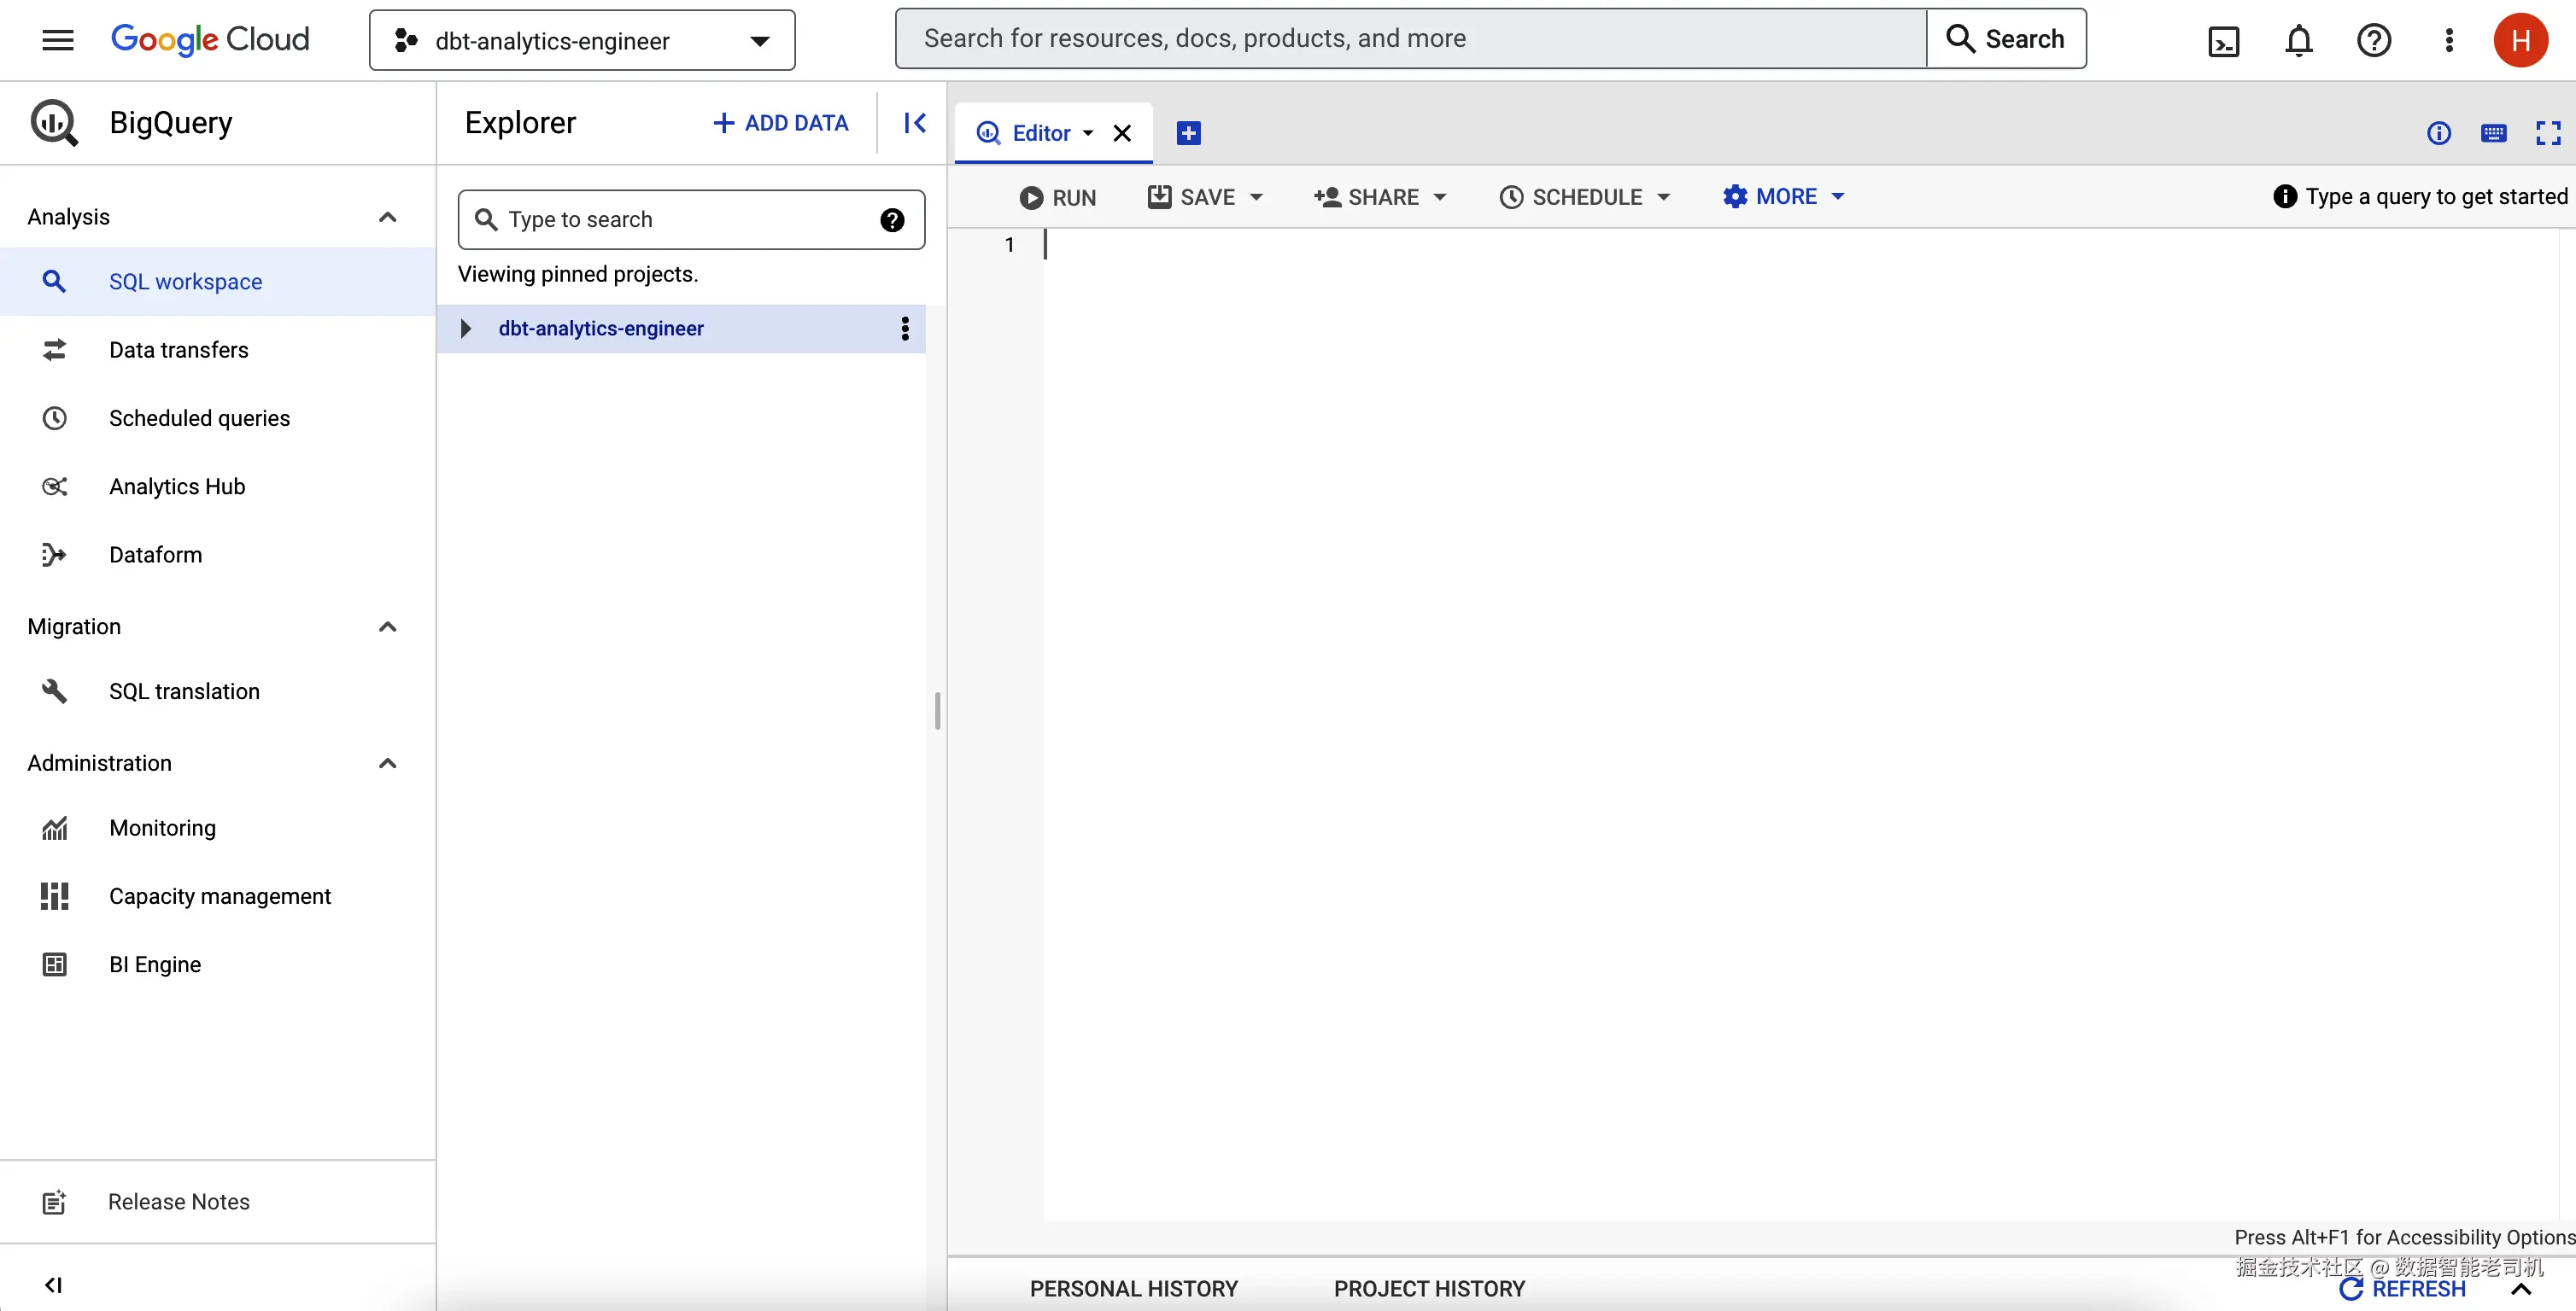Image resolution: width=2576 pixels, height=1311 pixels.
Task: Open actions menu for dbt-analytics-engineer project
Action: click(x=905, y=329)
